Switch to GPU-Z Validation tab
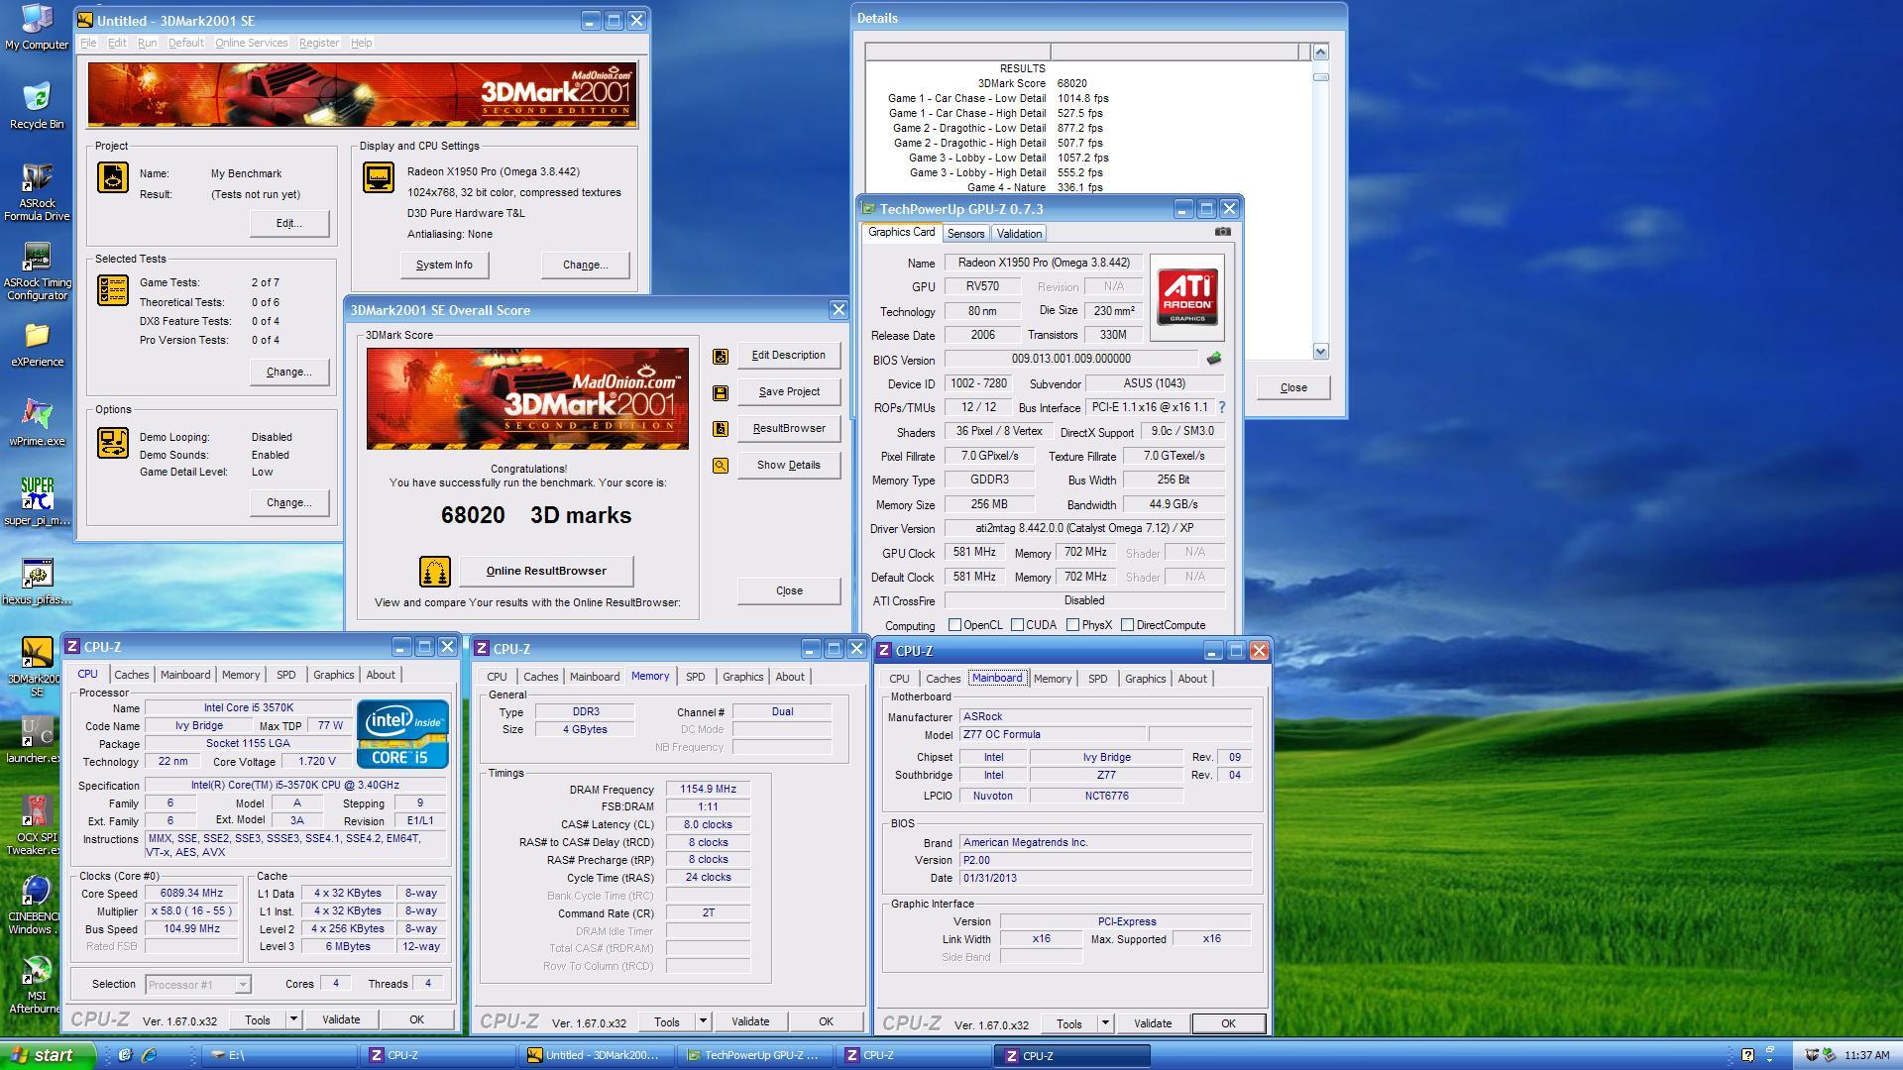Viewport: 1903px width, 1070px height. (1019, 234)
